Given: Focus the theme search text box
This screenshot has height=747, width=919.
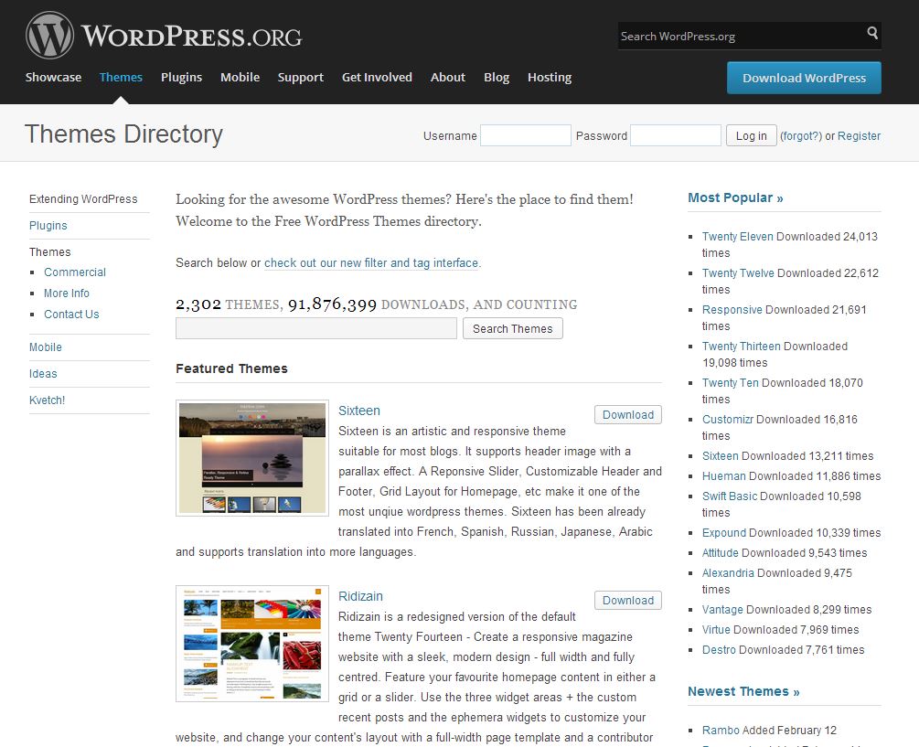Looking at the screenshot, I should coord(315,328).
